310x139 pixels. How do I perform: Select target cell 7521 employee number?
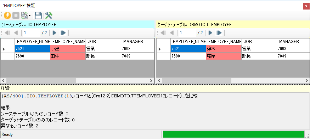coord(188,49)
